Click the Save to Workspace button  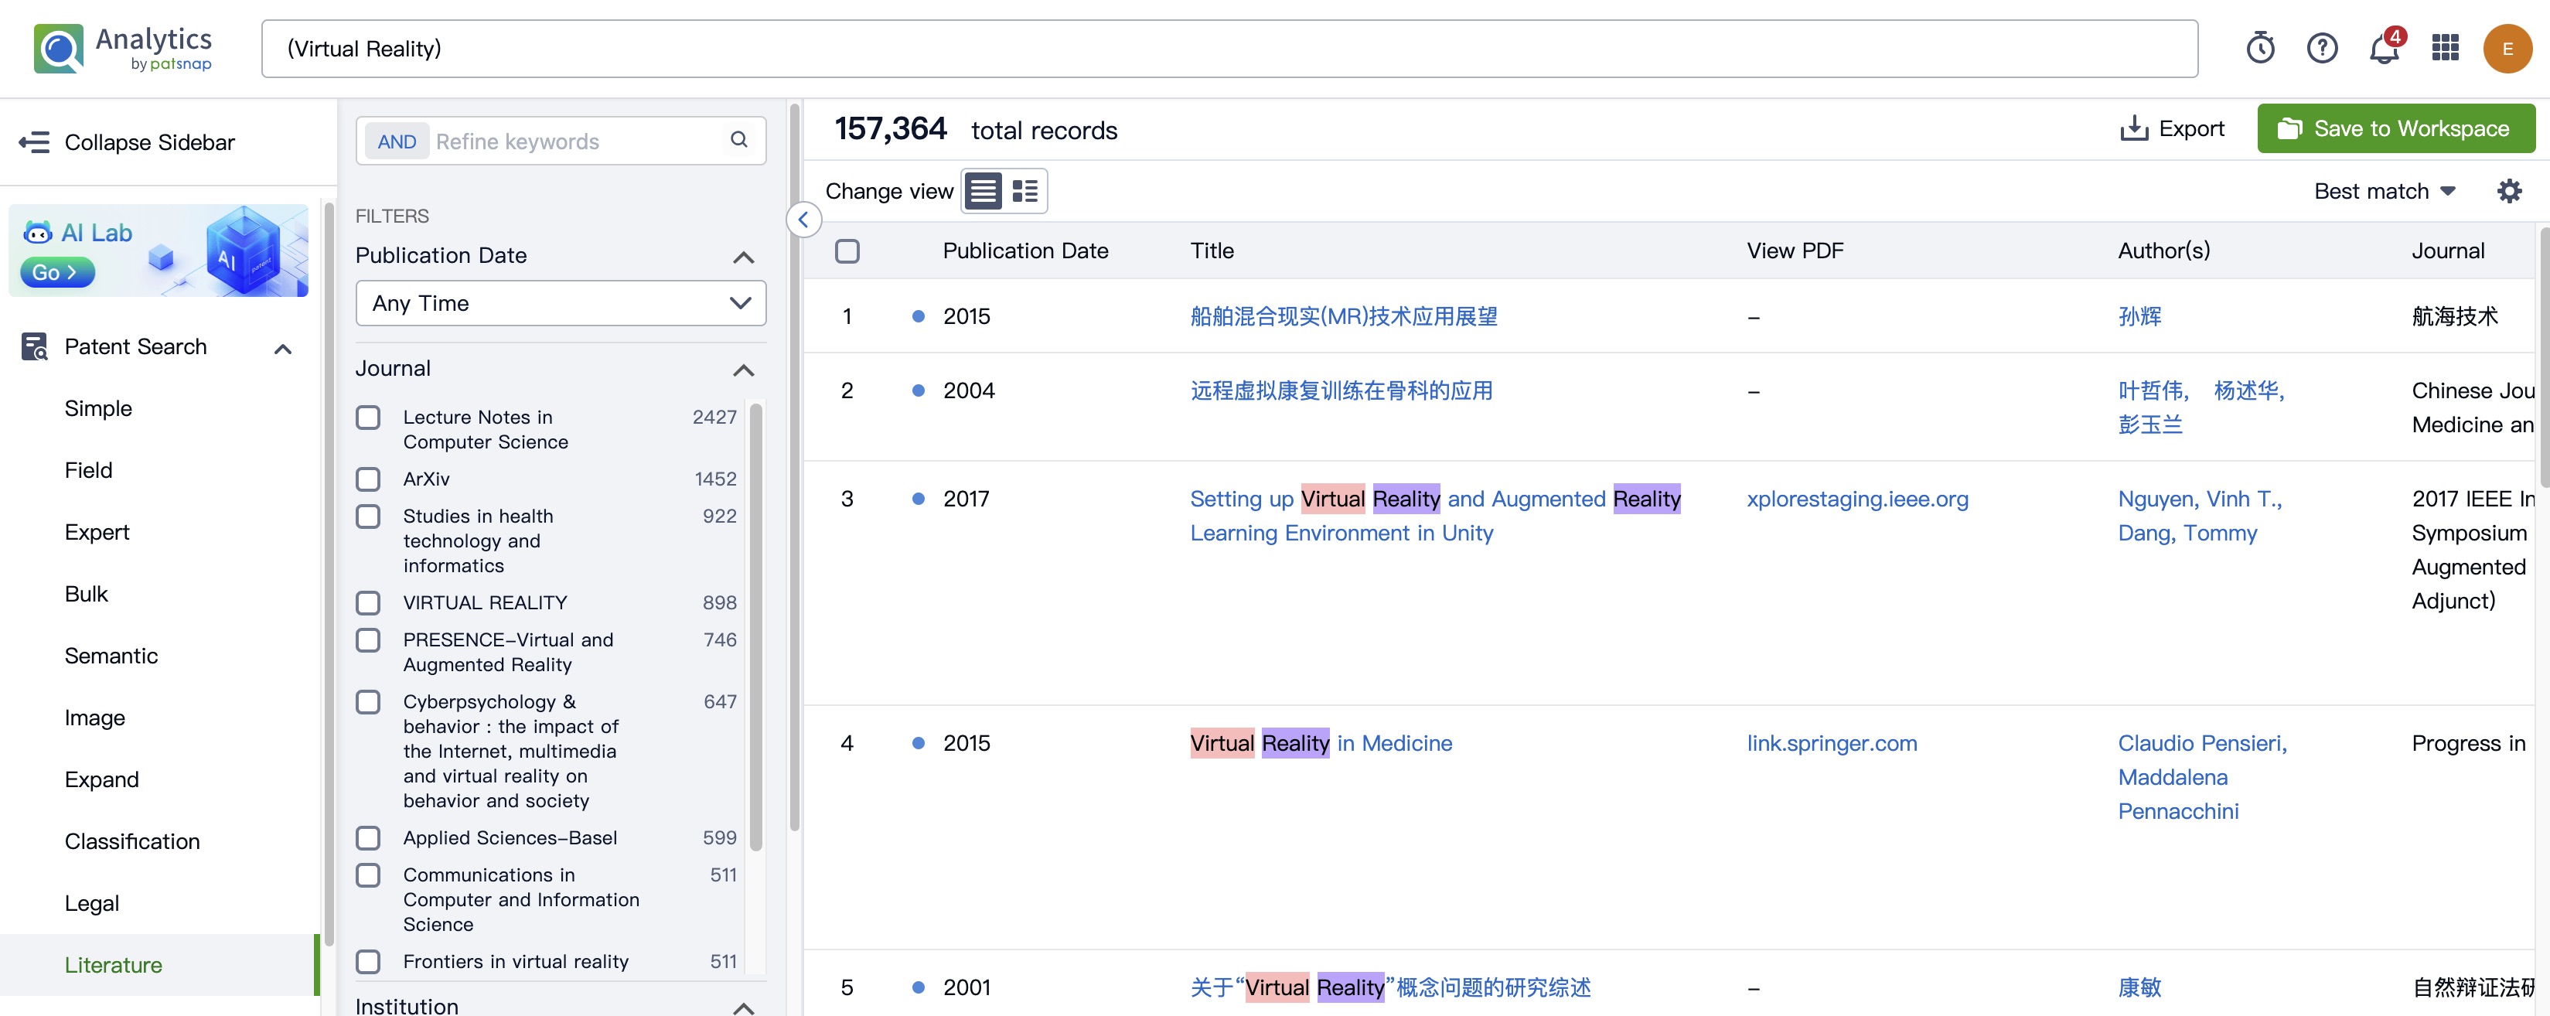click(2395, 128)
